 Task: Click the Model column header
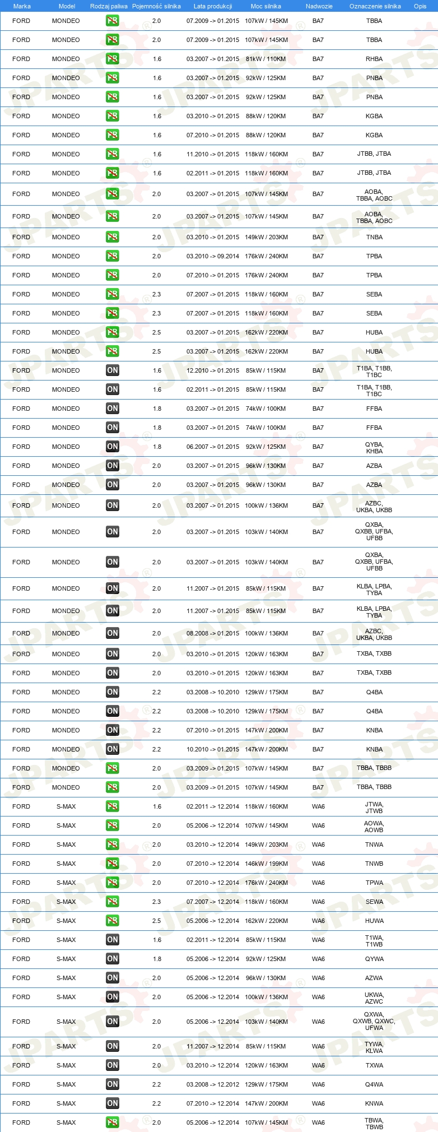[67, 6]
